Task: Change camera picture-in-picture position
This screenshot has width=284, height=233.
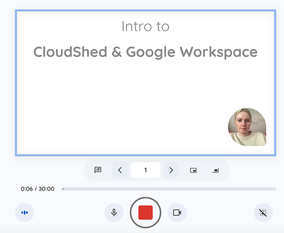Action: (193, 170)
